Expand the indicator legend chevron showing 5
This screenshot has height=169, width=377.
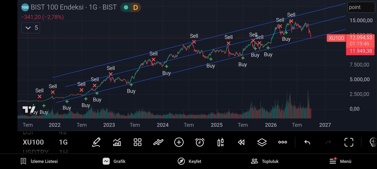(31, 28)
